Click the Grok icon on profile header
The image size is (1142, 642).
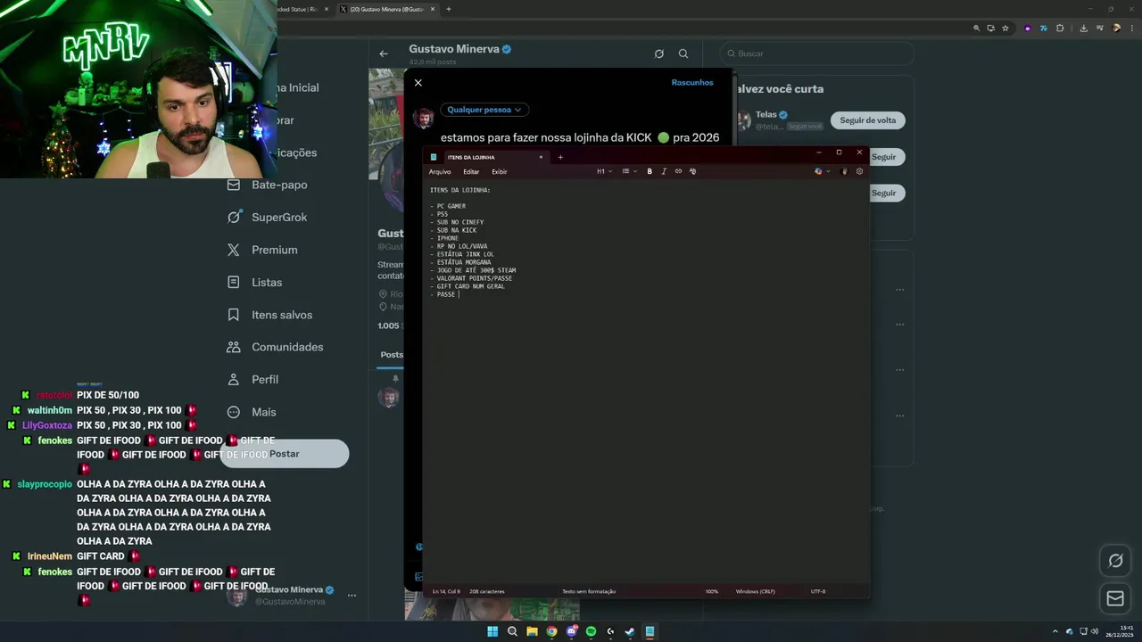tap(658, 53)
